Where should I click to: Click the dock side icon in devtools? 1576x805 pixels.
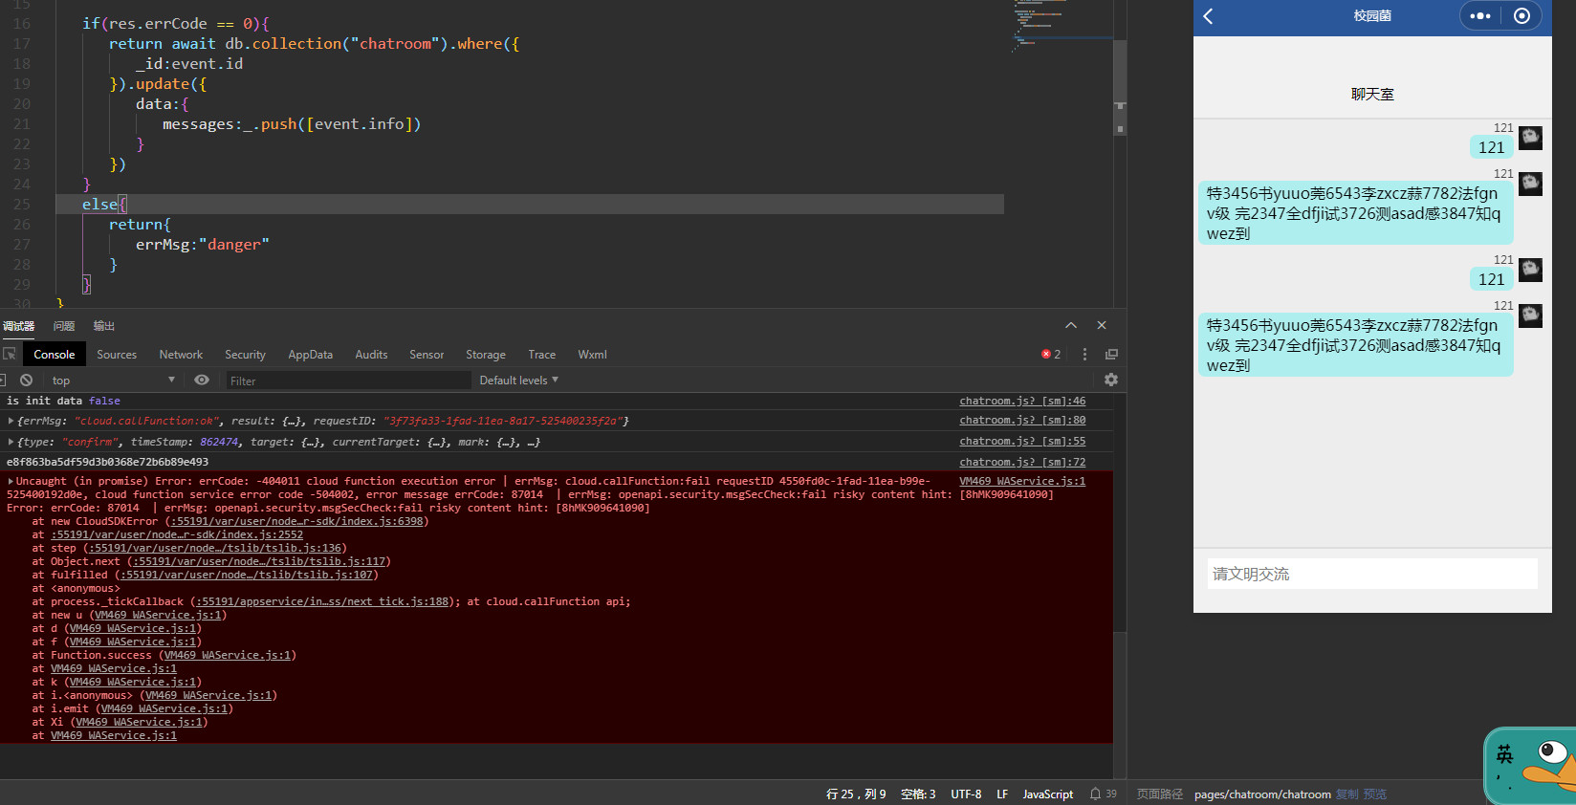point(1111,354)
